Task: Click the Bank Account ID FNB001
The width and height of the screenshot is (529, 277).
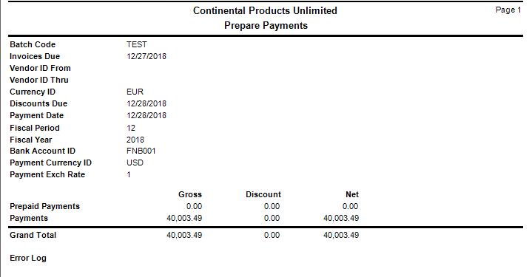Action: point(141,151)
